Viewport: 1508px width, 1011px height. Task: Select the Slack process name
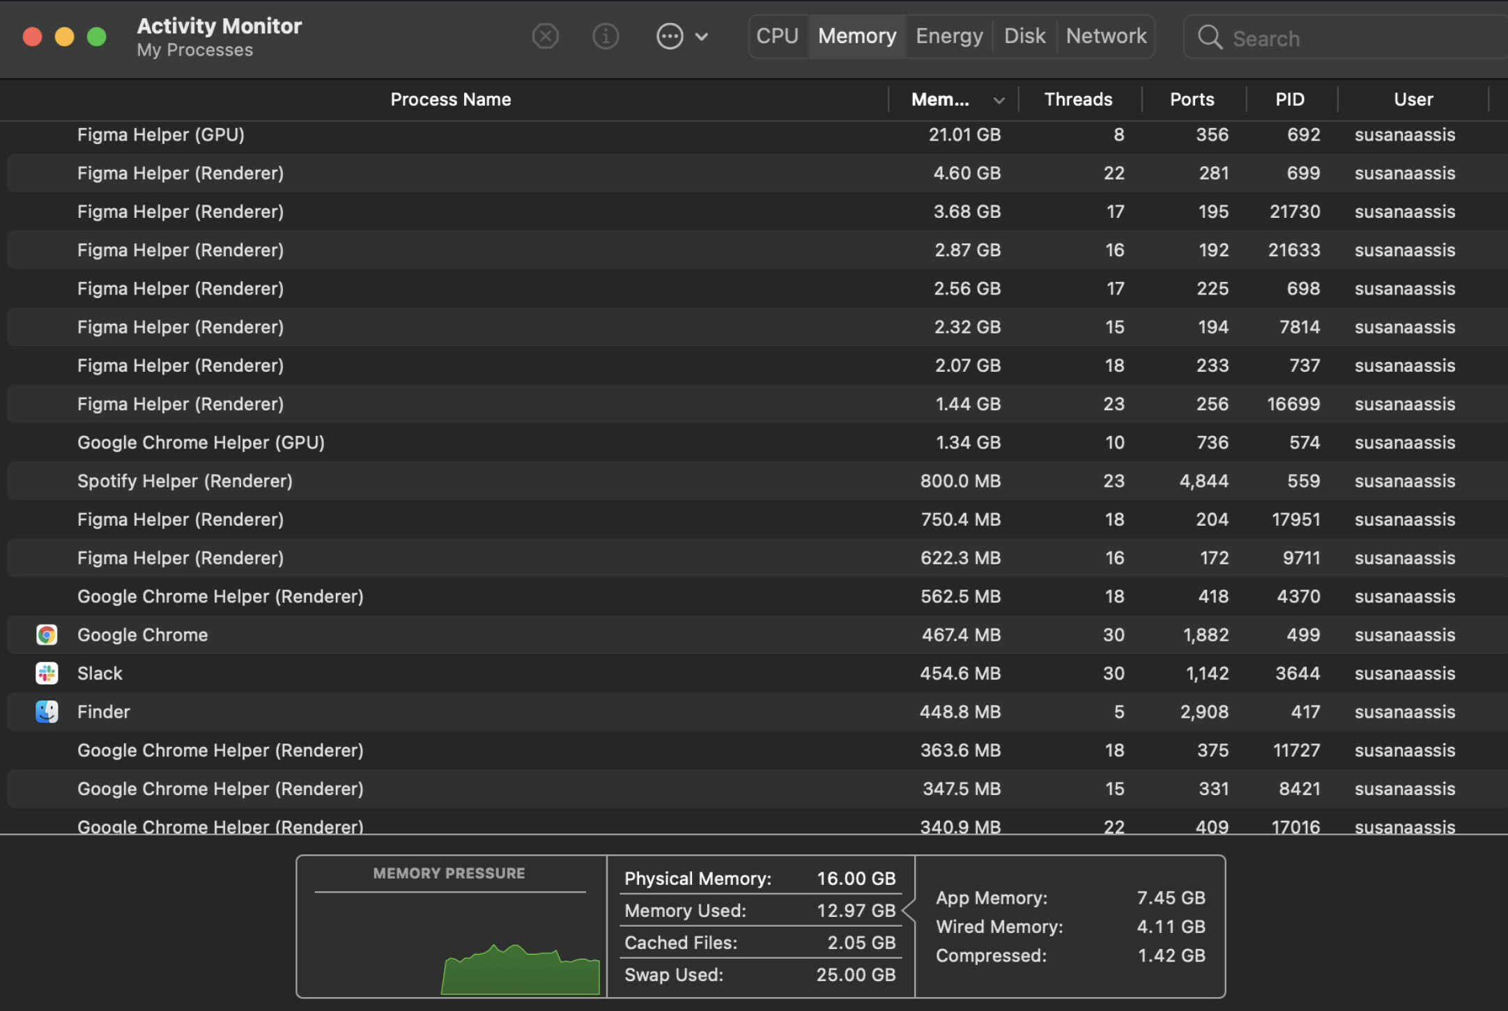click(x=100, y=673)
